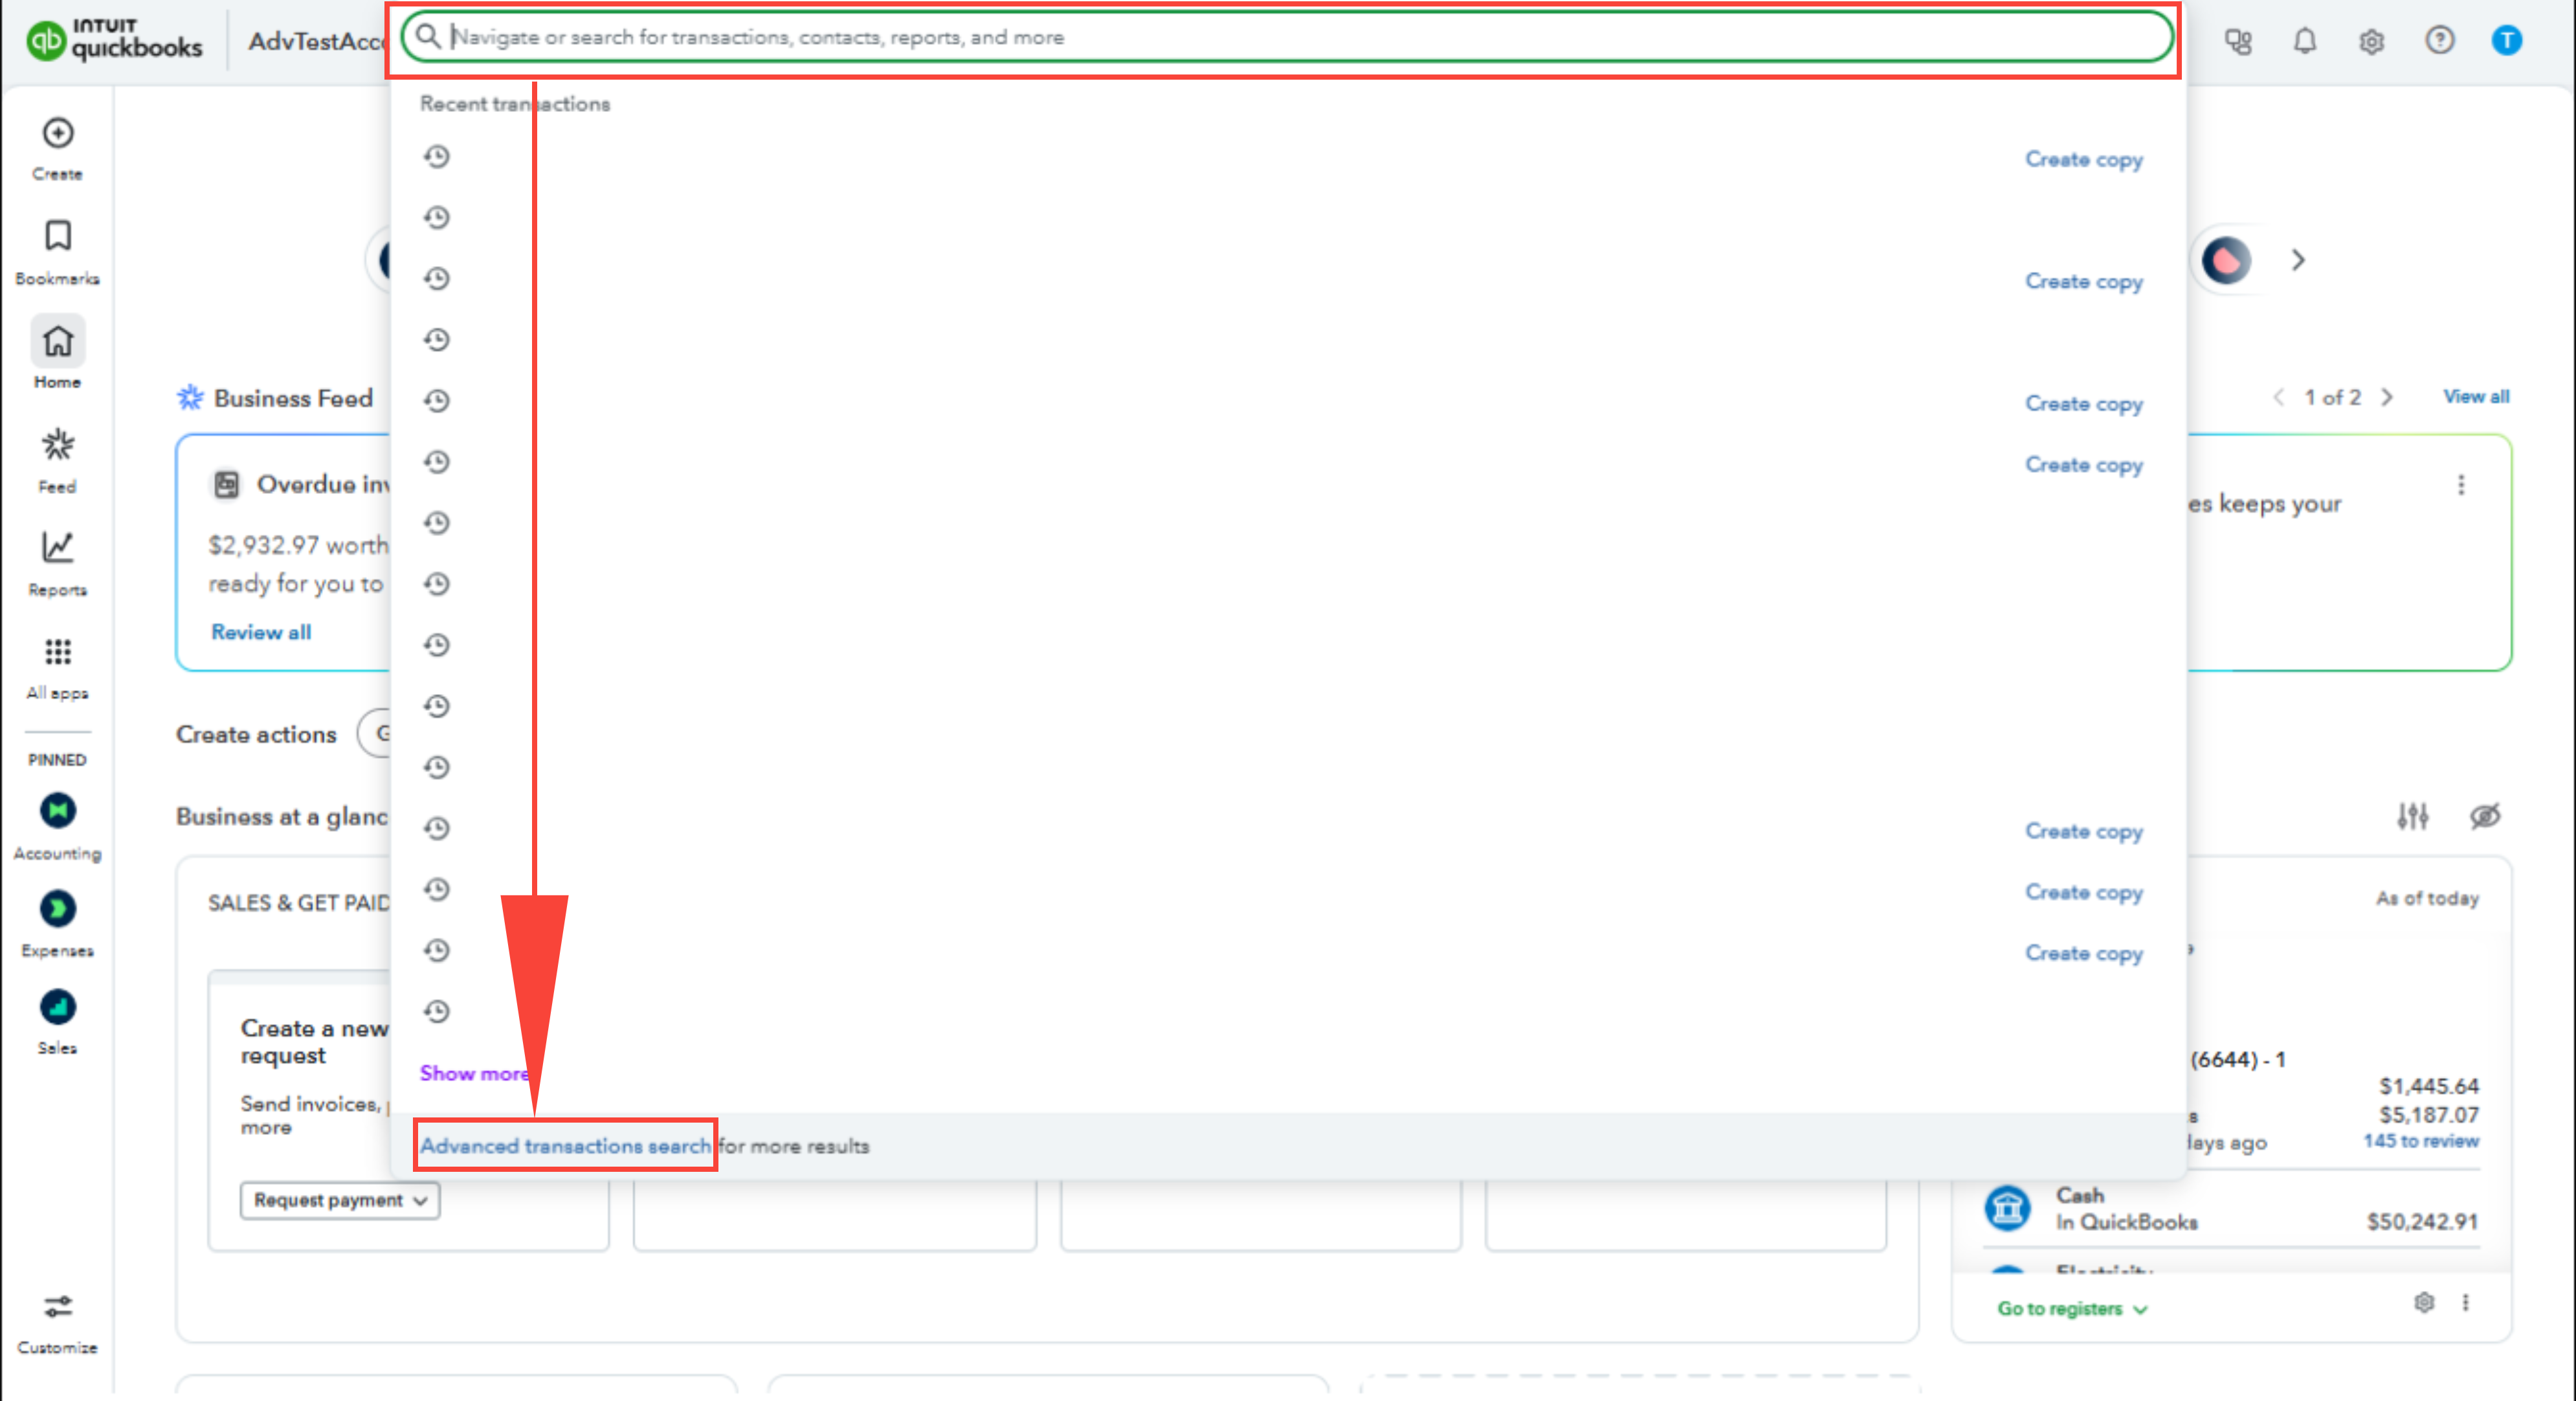Image resolution: width=2576 pixels, height=1401 pixels.
Task: Open the All apps grid icon
Action: point(57,652)
